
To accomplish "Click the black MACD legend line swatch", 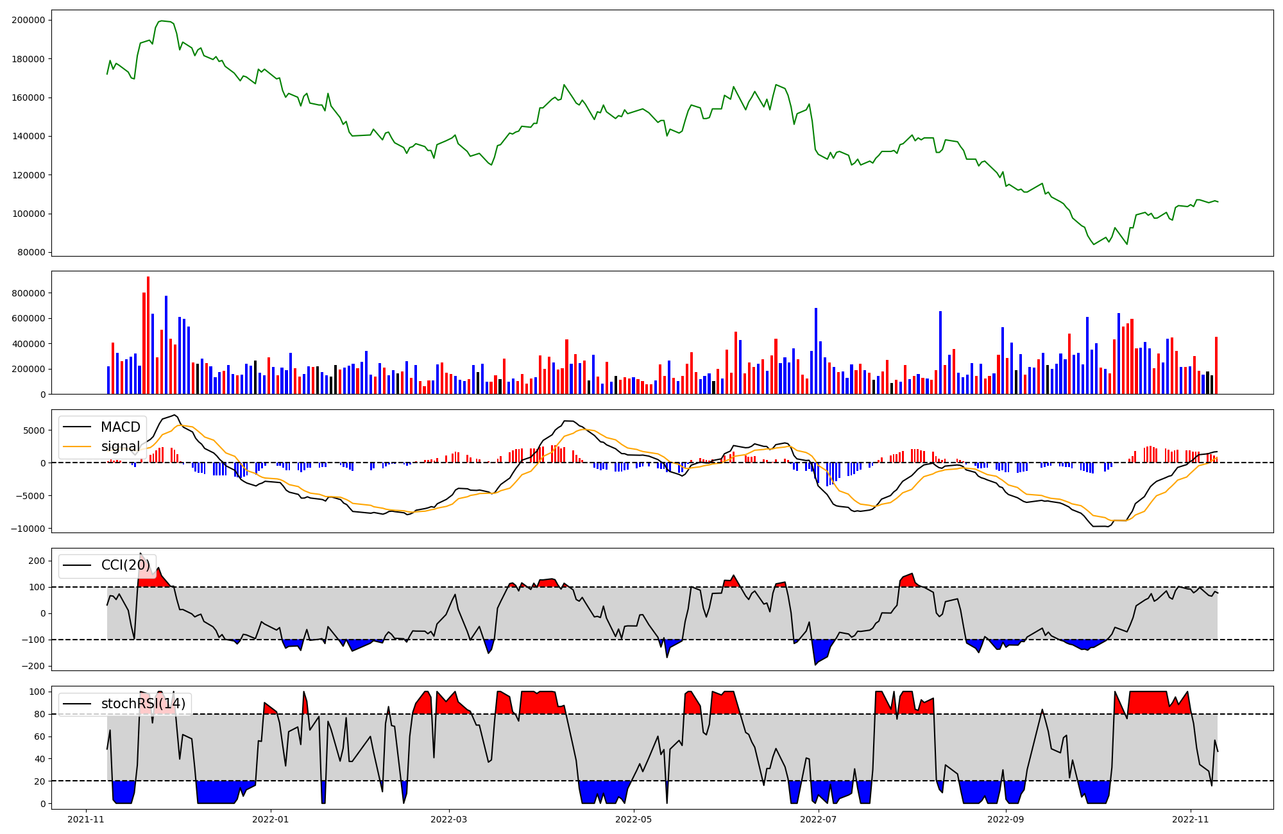I will pyautogui.click(x=78, y=427).
